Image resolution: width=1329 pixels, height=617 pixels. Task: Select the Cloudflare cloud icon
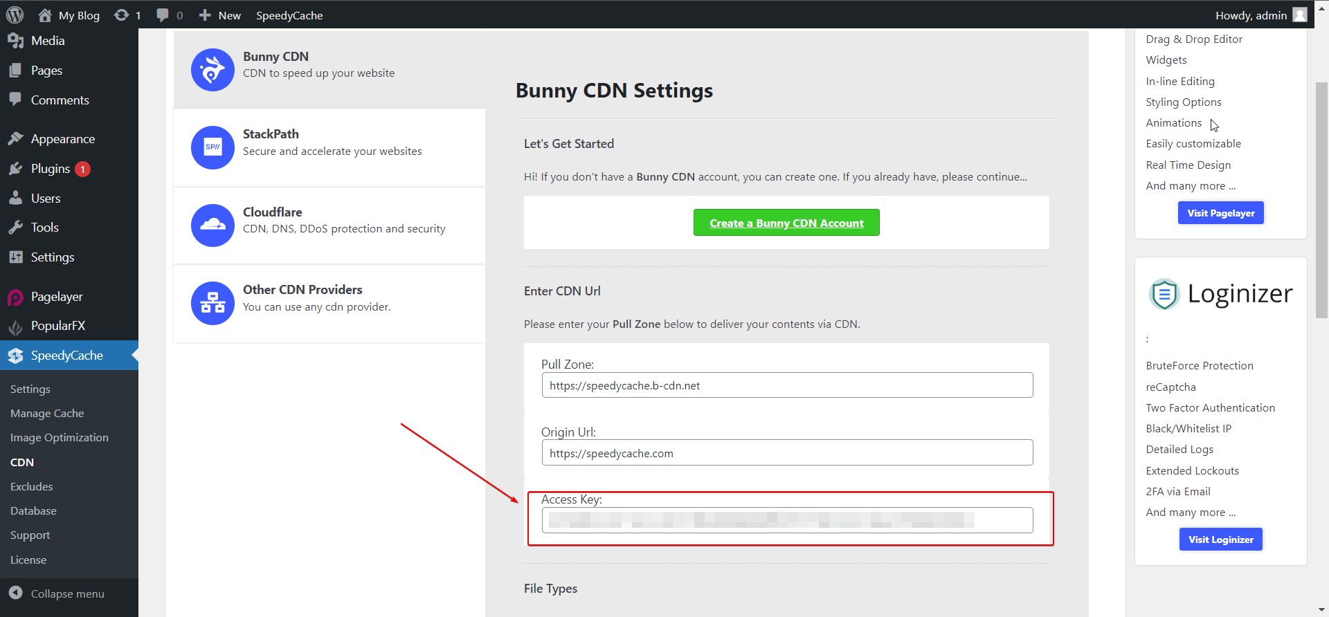(x=213, y=225)
